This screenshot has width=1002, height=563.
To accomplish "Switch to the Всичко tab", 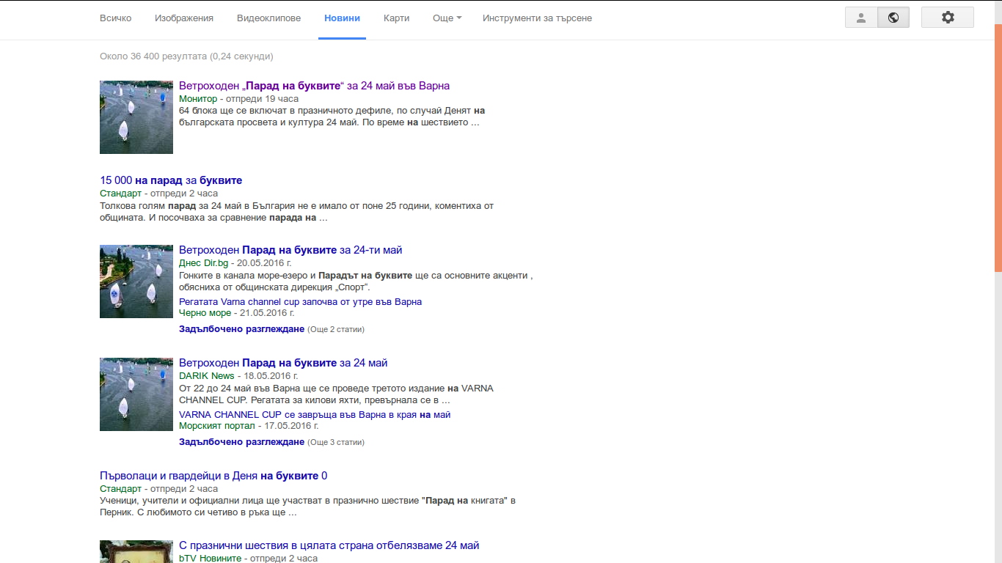I will tap(115, 18).
